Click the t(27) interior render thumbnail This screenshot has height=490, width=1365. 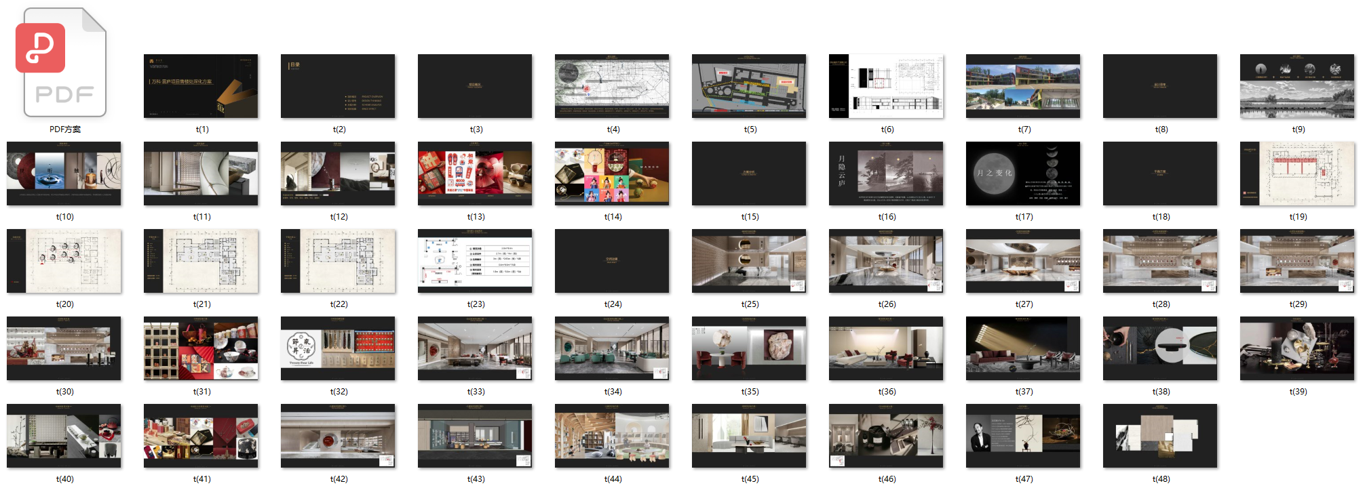[1023, 261]
